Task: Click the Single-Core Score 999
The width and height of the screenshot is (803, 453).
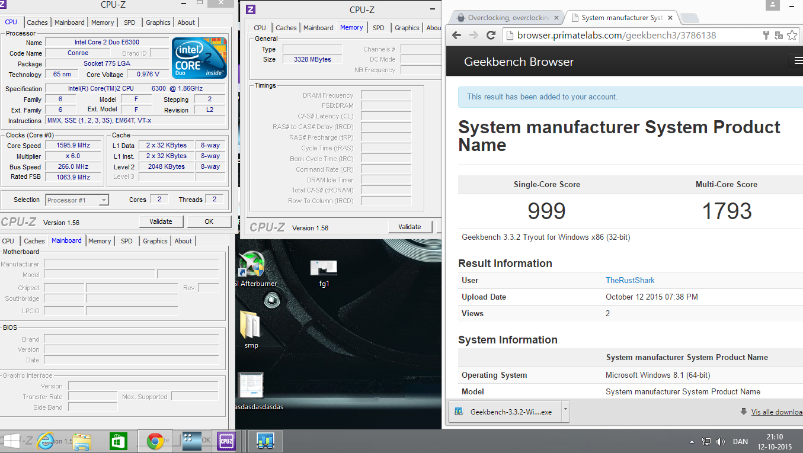Action: [546, 211]
